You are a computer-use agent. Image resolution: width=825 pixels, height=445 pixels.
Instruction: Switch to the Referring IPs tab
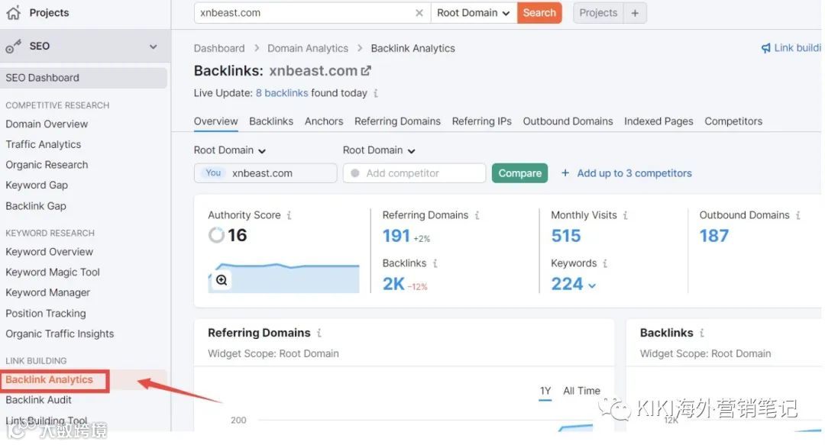(x=481, y=121)
